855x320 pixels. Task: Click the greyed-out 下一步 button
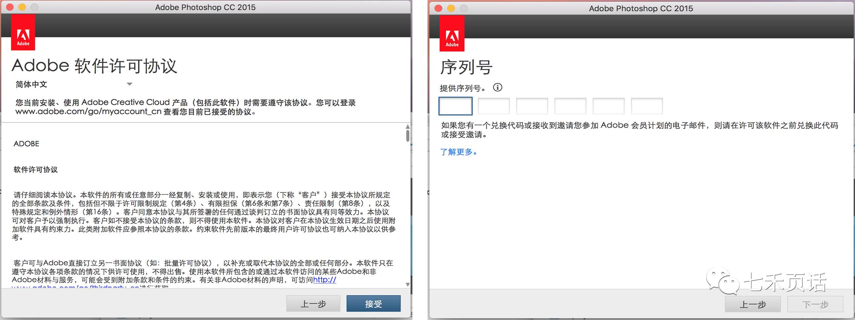pyautogui.click(x=815, y=304)
